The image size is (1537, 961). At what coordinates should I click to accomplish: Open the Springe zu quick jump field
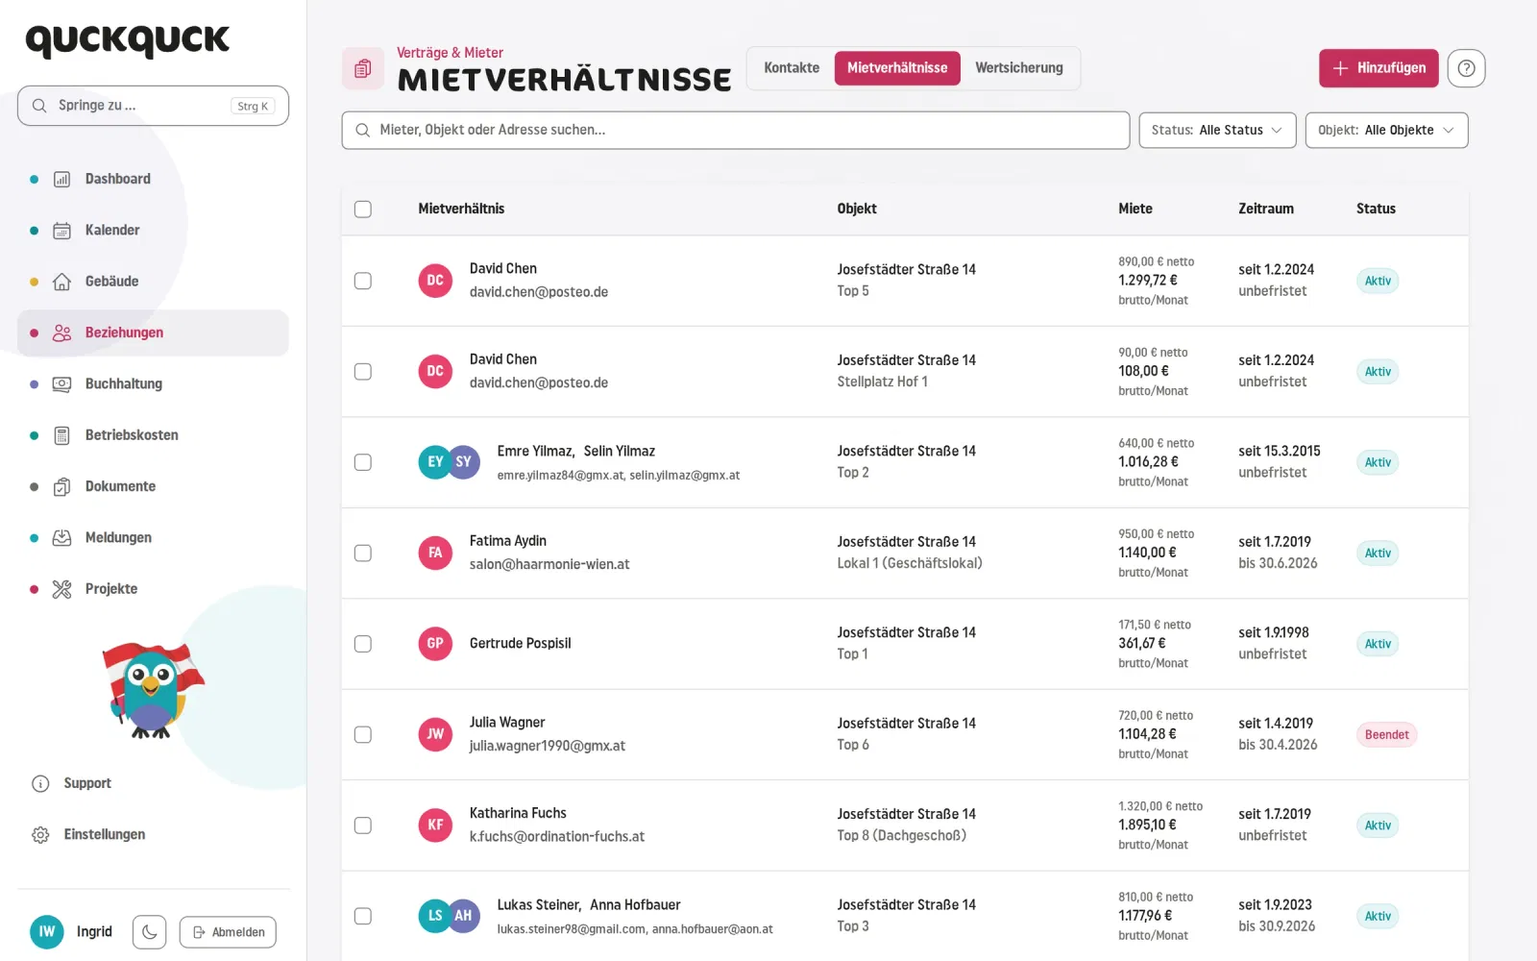pos(153,106)
